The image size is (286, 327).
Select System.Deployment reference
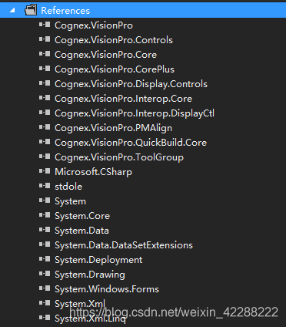point(98,260)
